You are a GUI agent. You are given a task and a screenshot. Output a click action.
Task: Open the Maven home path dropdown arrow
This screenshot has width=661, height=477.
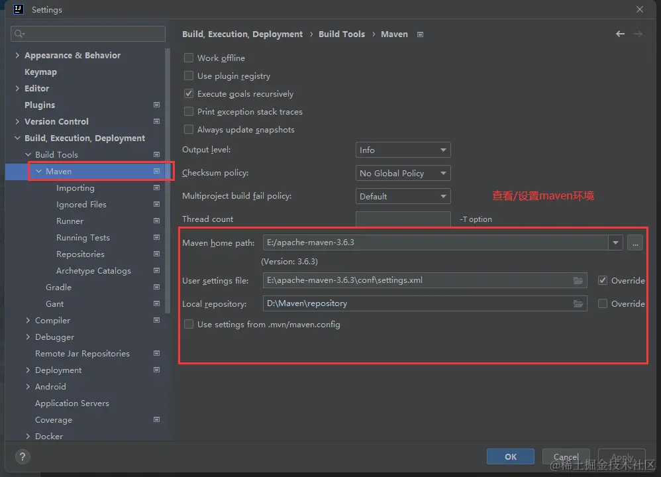click(x=615, y=243)
